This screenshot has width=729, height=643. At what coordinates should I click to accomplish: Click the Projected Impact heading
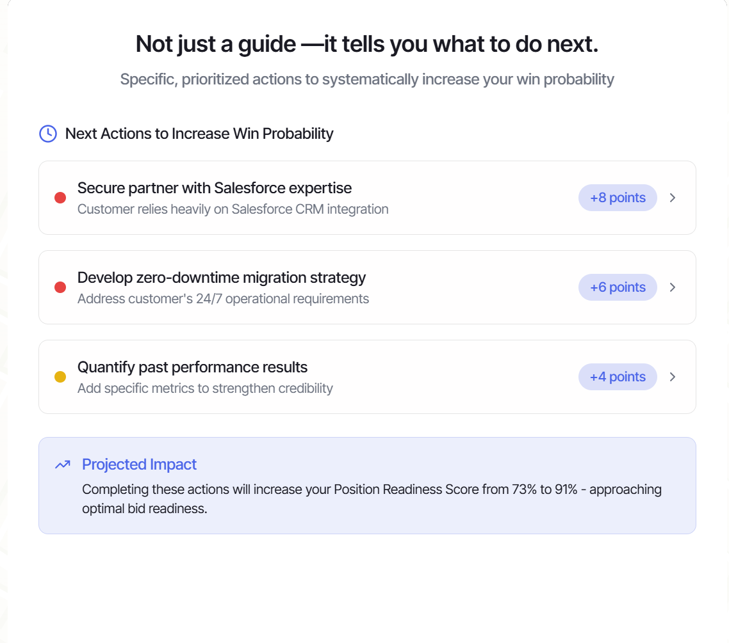click(x=140, y=464)
